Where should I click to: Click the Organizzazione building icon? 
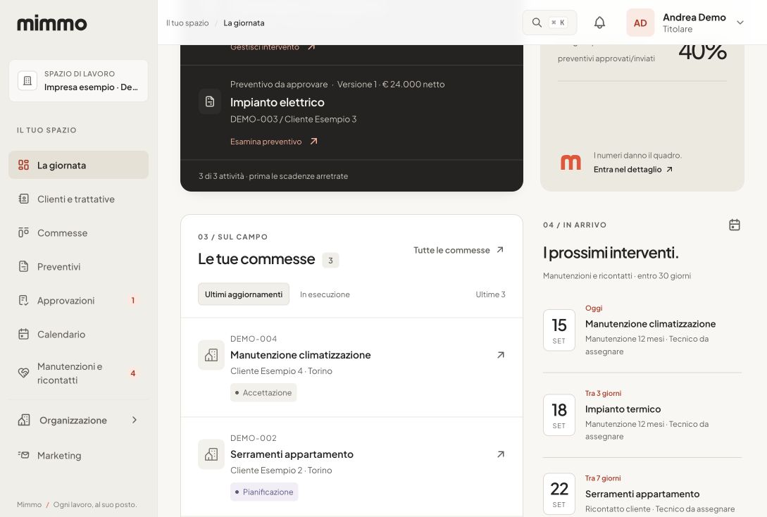pos(24,420)
